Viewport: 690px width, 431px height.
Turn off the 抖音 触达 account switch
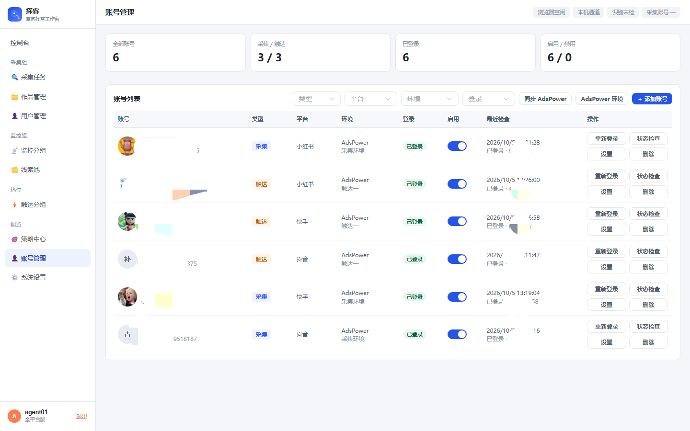point(457,259)
